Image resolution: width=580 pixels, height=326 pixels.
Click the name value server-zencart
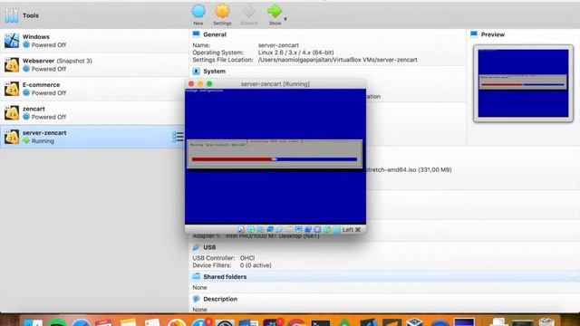278,45
